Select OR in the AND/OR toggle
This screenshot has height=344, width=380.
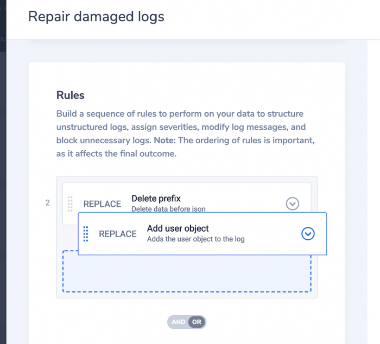pyautogui.click(x=197, y=322)
